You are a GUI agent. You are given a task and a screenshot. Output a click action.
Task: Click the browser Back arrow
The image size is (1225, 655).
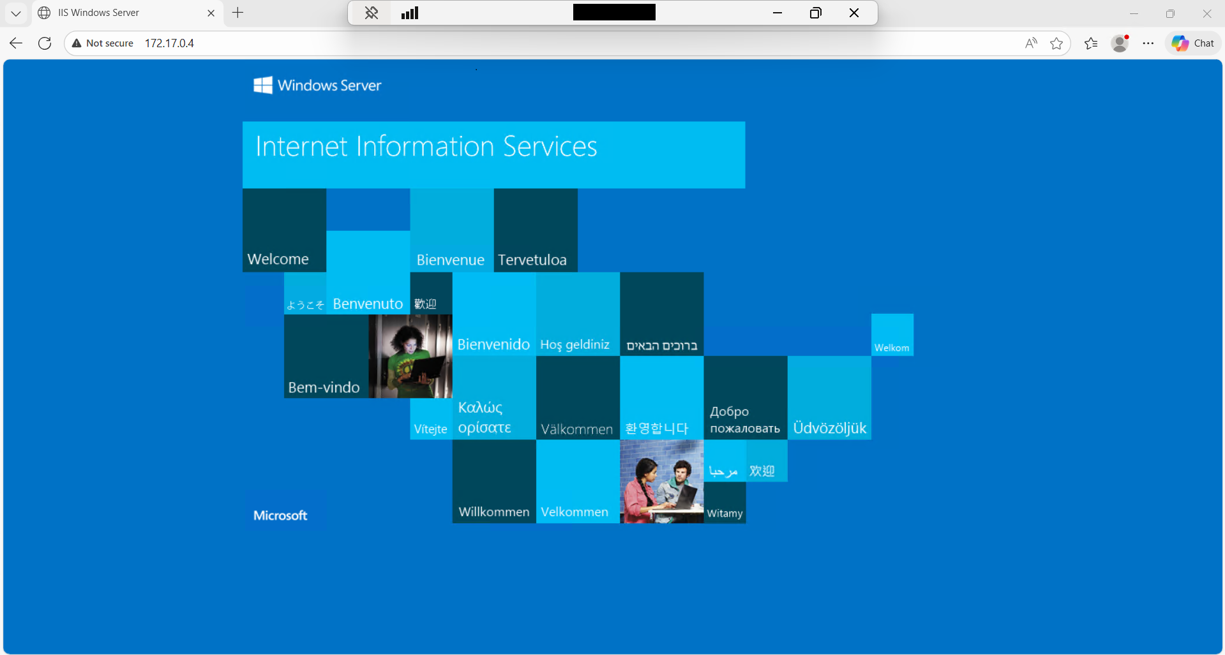[16, 43]
